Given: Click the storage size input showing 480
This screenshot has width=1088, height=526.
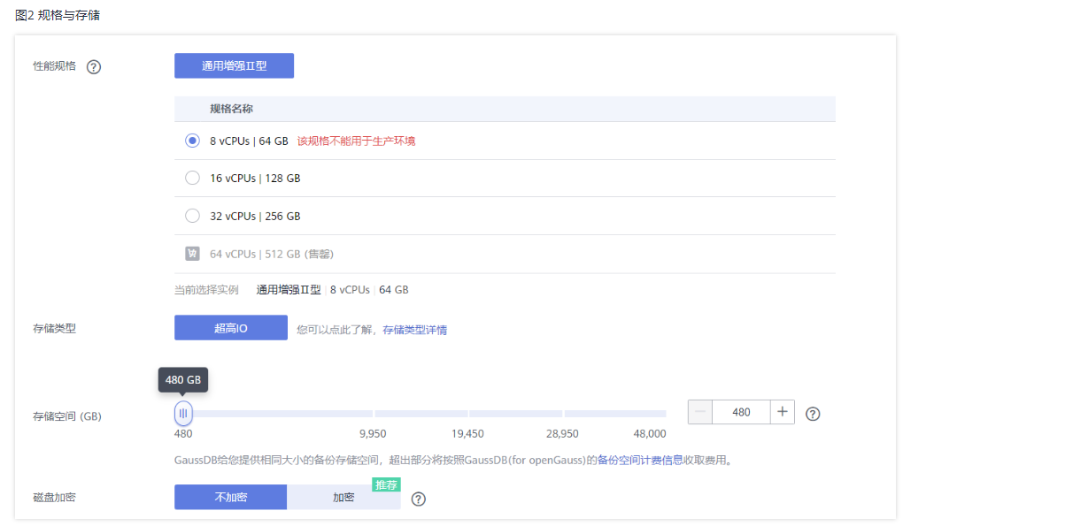Looking at the screenshot, I should (741, 412).
